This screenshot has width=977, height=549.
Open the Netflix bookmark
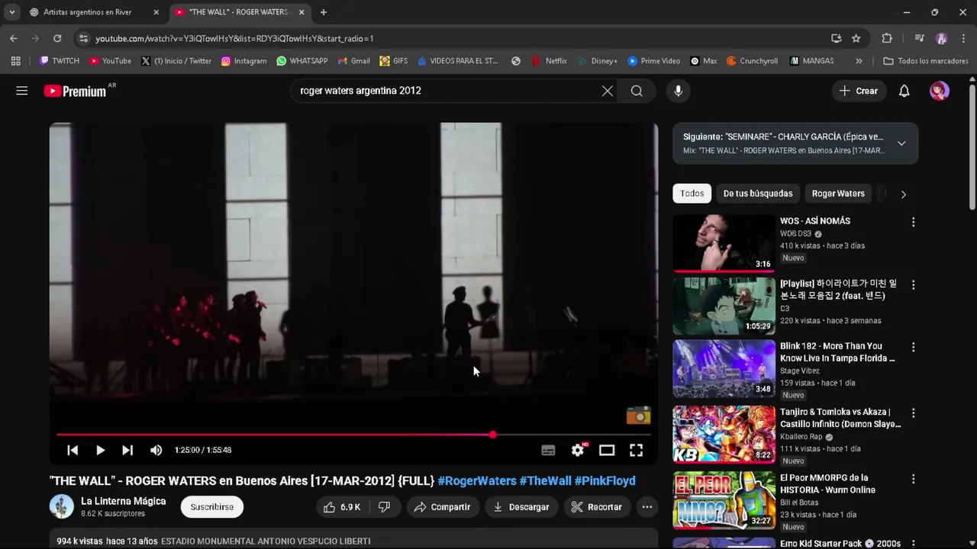pyautogui.click(x=550, y=61)
